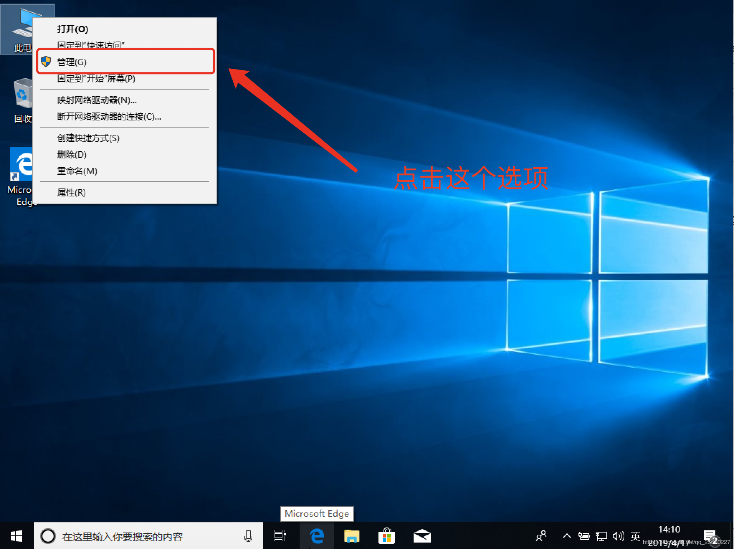Viewport: 734px width, 549px height.
Task: Click the Task View icon
Action: (x=280, y=536)
